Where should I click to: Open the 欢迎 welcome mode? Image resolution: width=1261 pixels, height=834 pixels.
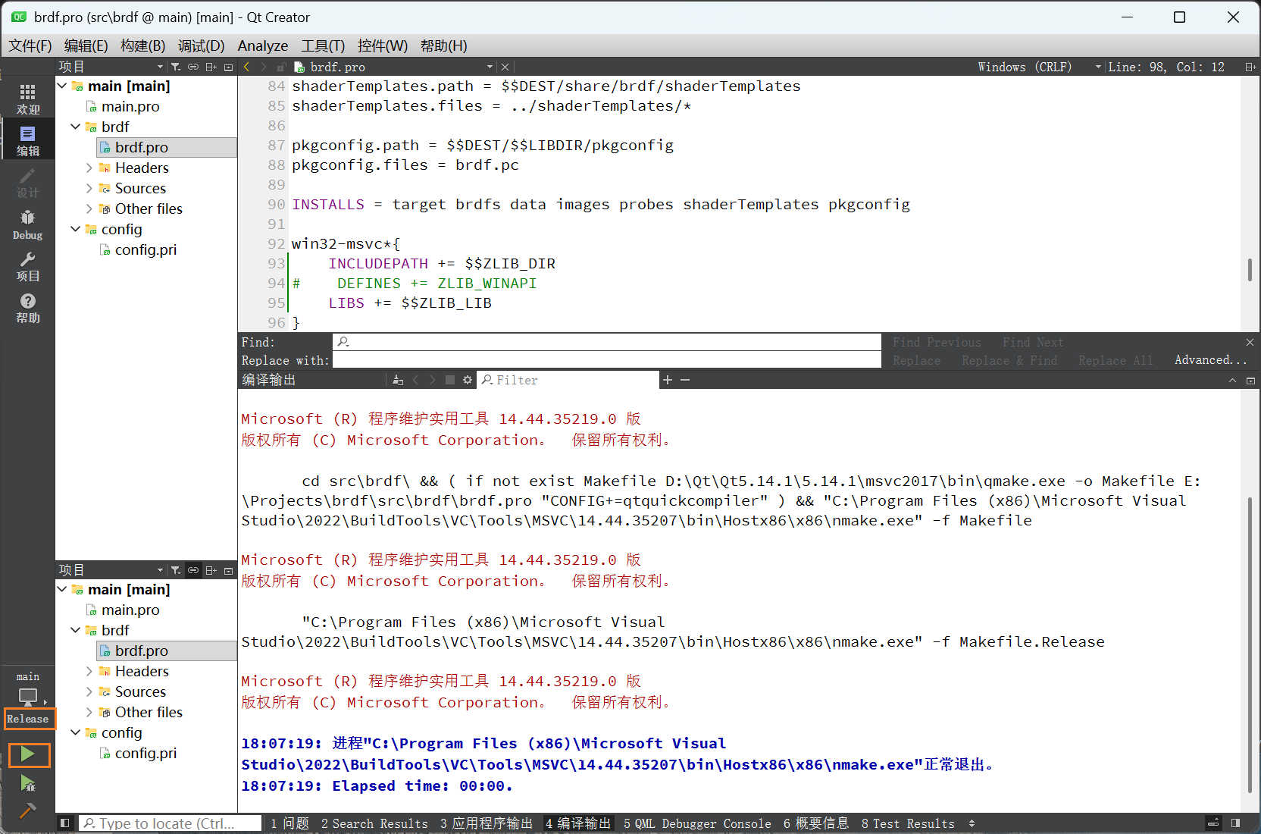pos(27,99)
